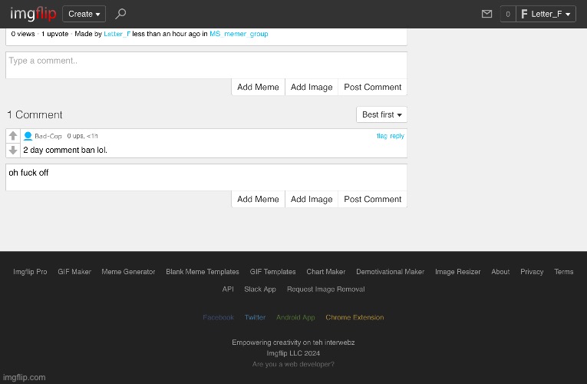Open the notifications counter showing 0
This screenshot has height=384, width=587.
(508, 14)
